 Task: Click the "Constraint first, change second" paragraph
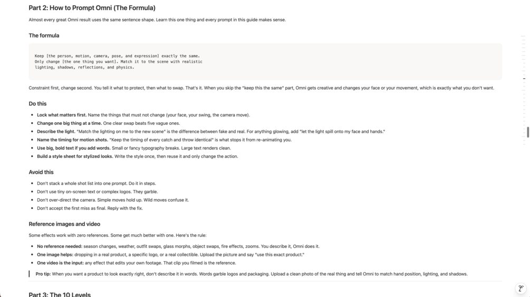coord(261,88)
